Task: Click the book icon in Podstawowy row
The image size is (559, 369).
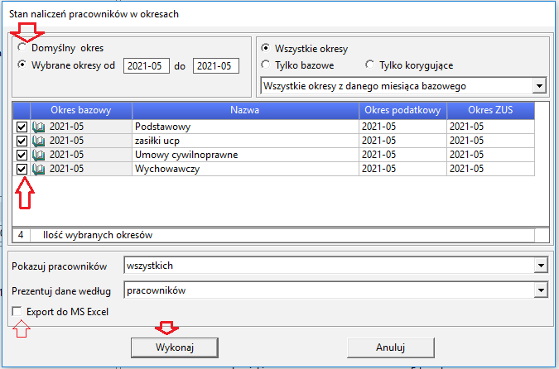Action: 38,127
